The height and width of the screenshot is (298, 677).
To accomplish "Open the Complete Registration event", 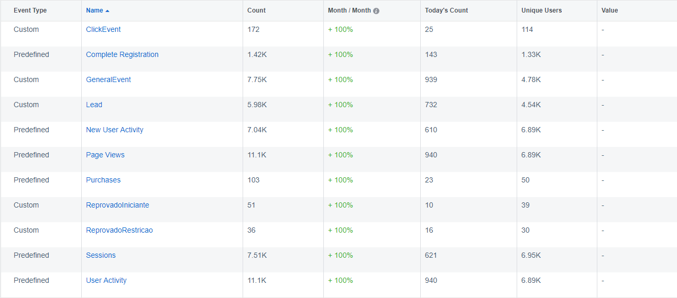I will (x=122, y=55).
